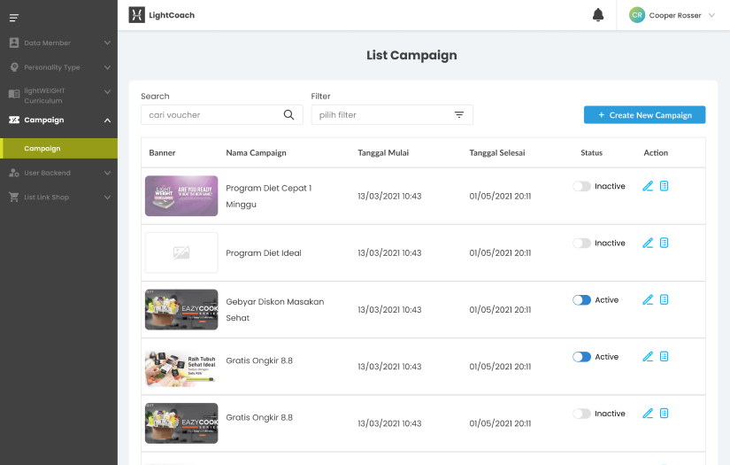Open the notification bell
Image resolution: width=730 pixels, height=465 pixels.
[x=598, y=15]
